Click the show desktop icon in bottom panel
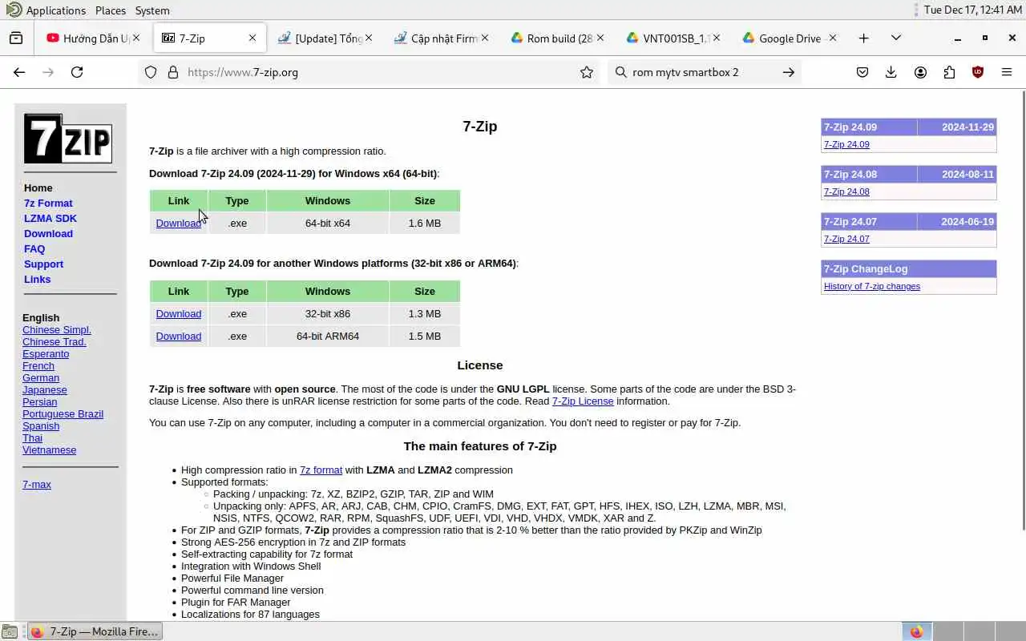 (9, 631)
